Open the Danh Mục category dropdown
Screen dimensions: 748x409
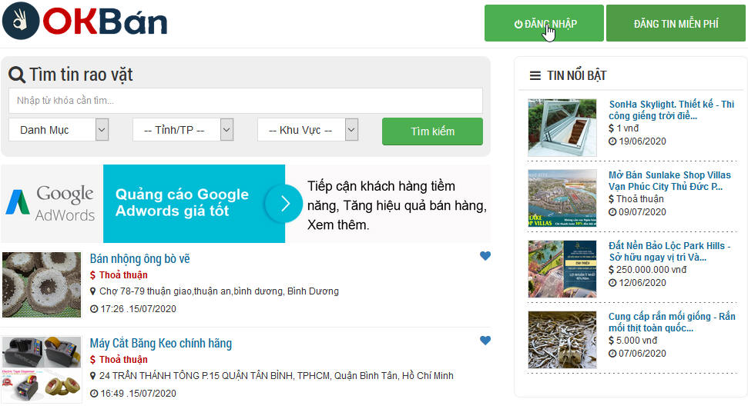[59, 129]
